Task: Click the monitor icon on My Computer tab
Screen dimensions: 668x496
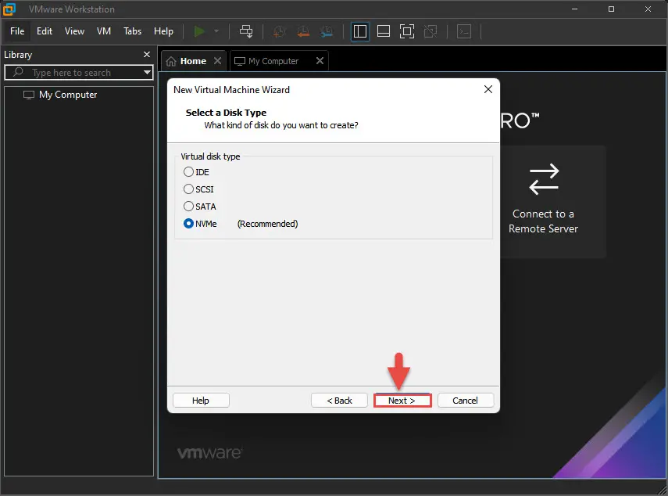Action: coord(240,62)
